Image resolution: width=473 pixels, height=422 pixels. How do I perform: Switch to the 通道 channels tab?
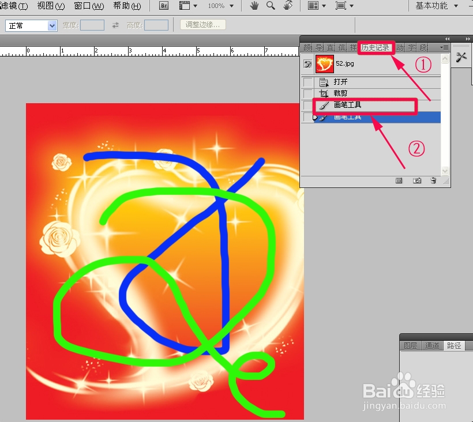point(432,345)
